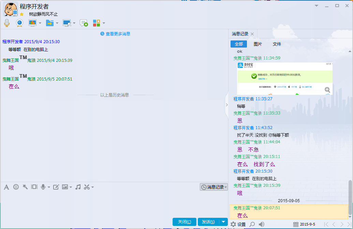This screenshot has width=353, height=229.
Task: Click the speaker sound icon in history bar
Action: 261,224
